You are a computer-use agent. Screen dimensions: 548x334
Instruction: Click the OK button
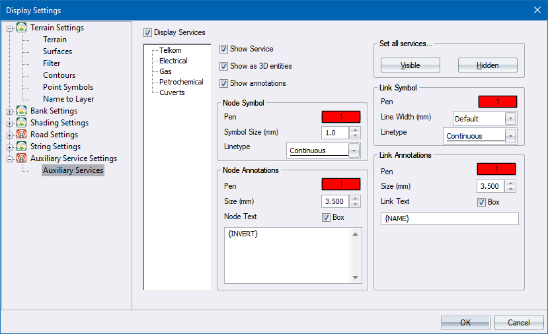click(465, 323)
